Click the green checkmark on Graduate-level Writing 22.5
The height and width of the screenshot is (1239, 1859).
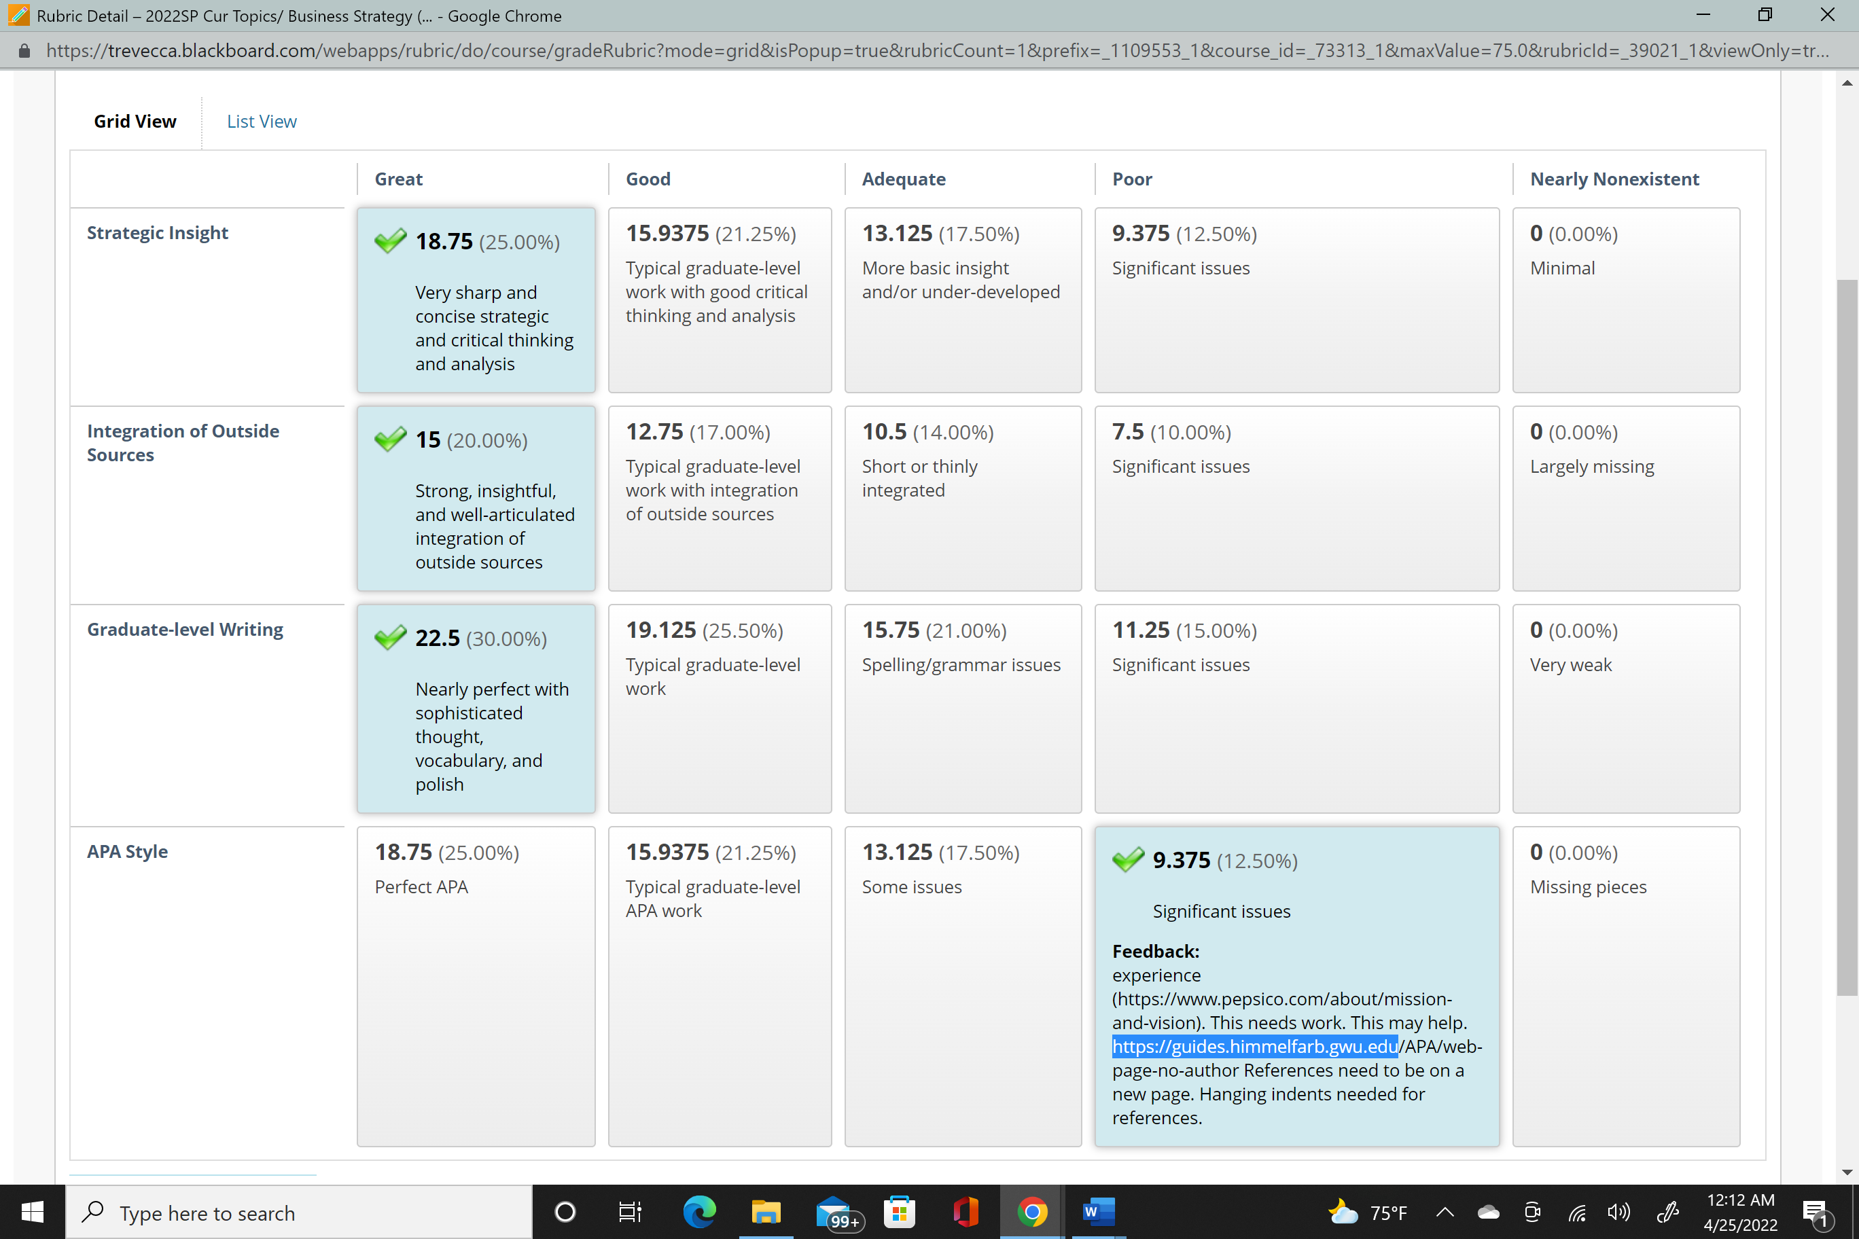pos(391,637)
